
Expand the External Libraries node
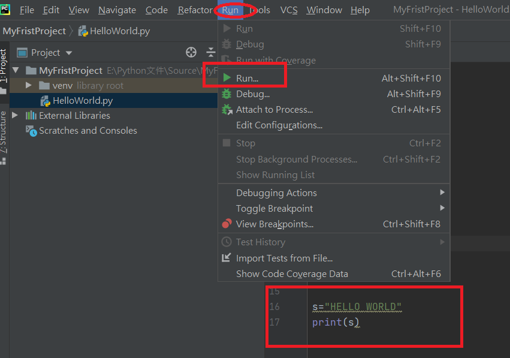point(13,115)
